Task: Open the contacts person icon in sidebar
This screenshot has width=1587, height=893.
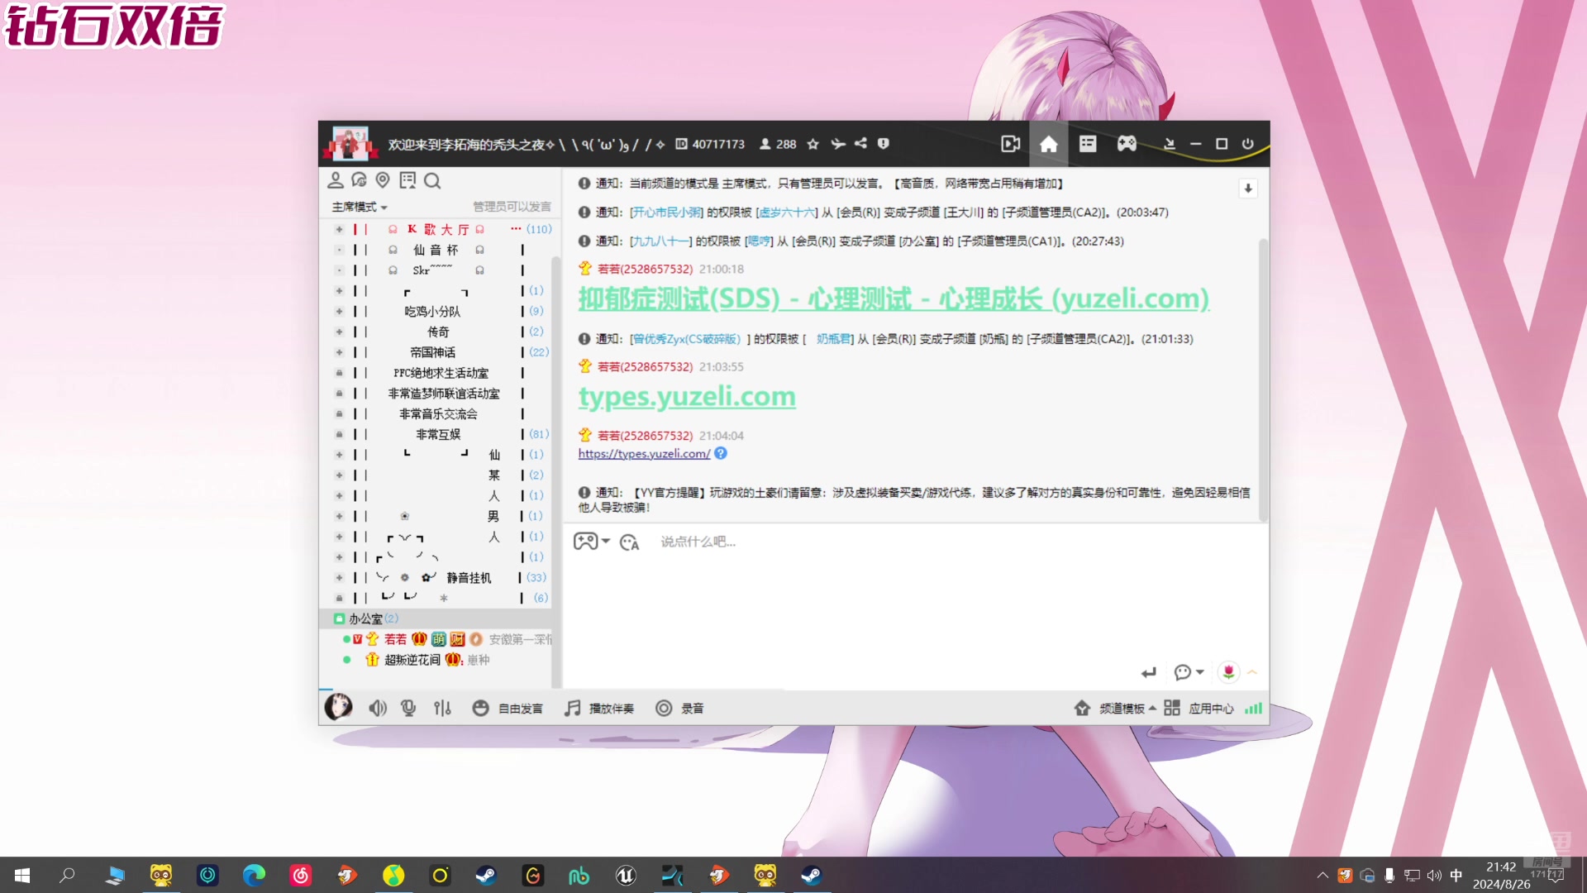Action: pos(336,180)
